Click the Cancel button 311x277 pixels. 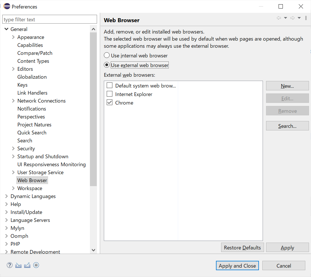point(284,266)
